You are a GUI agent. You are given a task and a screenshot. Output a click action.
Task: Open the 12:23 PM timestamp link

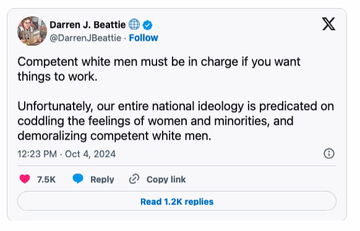[37, 154]
